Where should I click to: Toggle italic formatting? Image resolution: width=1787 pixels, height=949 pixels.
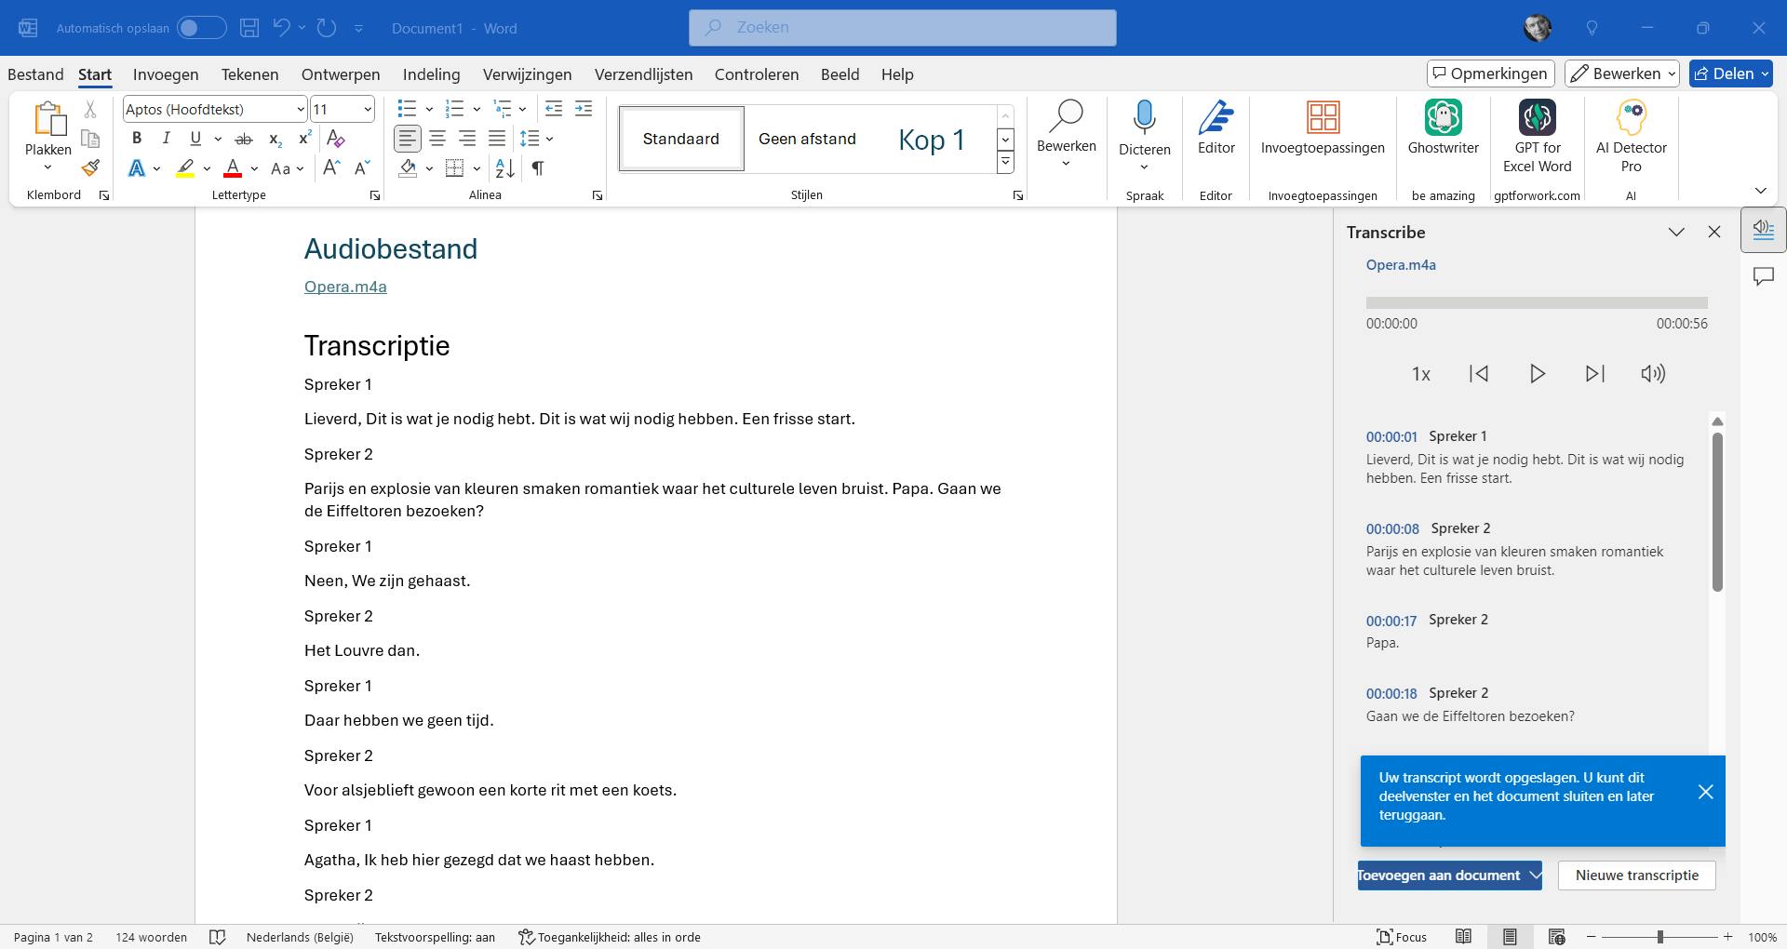coord(166,139)
